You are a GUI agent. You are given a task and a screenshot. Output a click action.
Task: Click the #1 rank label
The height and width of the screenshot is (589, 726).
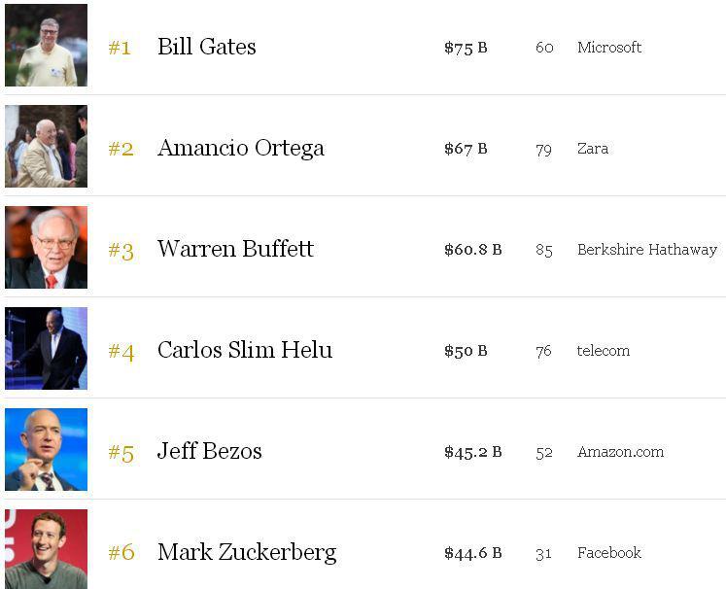click(x=120, y=48)
